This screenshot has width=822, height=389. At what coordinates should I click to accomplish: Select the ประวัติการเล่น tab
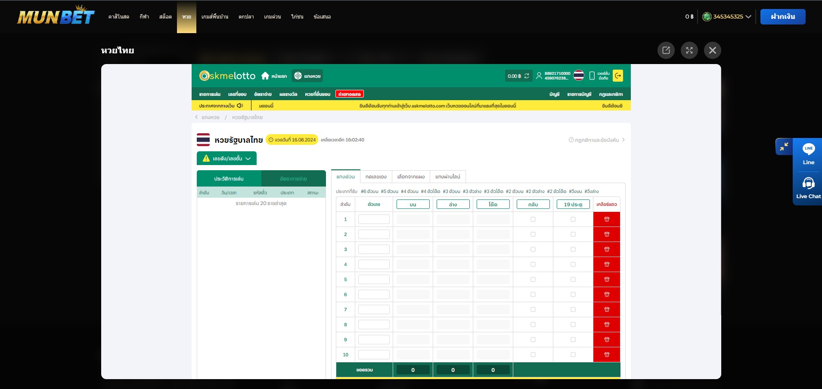(x=229, y=178)
